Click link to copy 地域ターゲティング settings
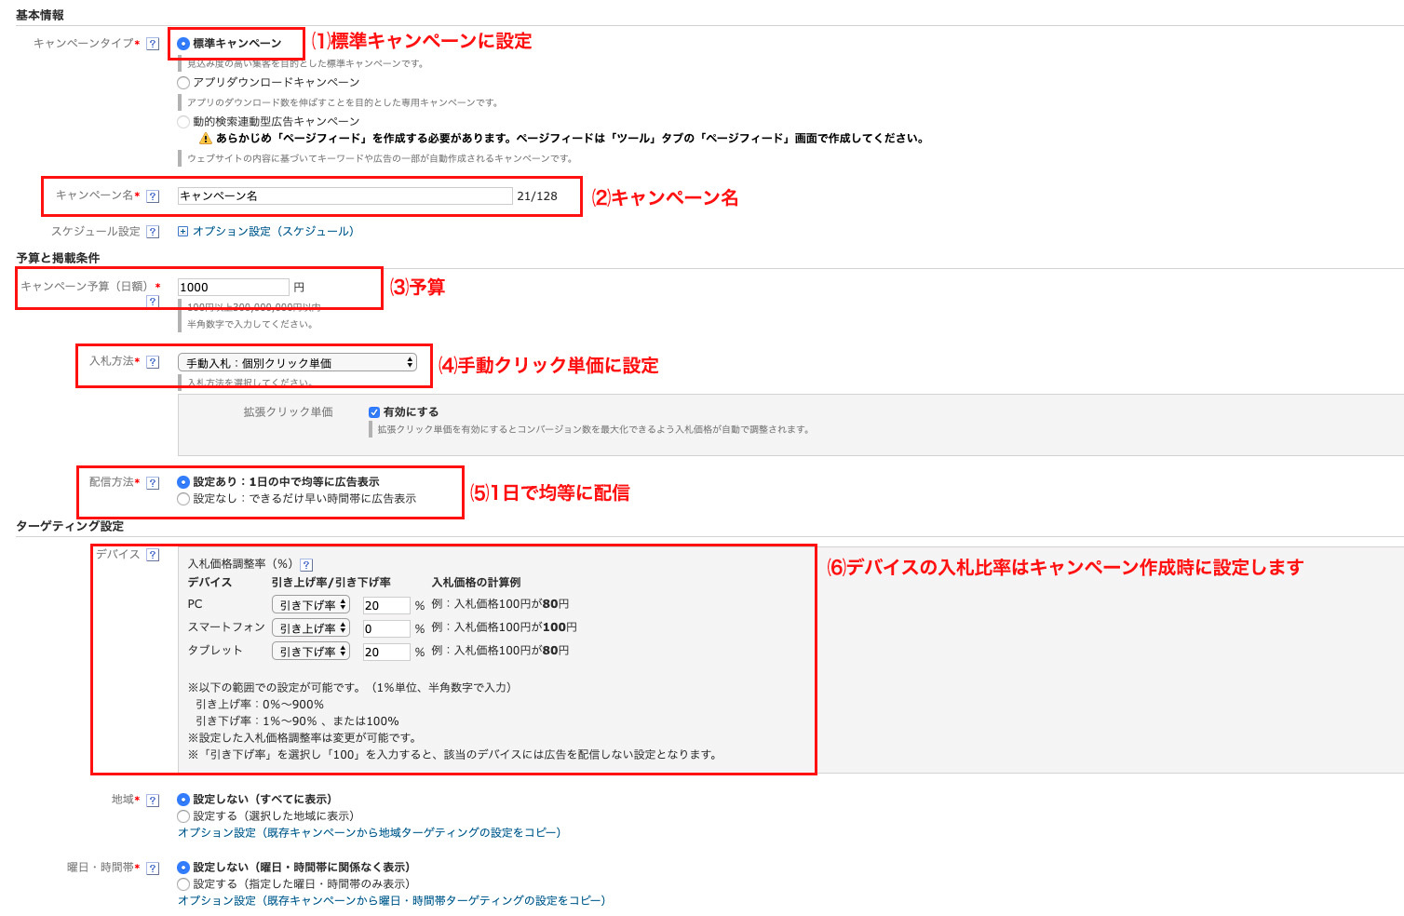 [x=369, y=833]
